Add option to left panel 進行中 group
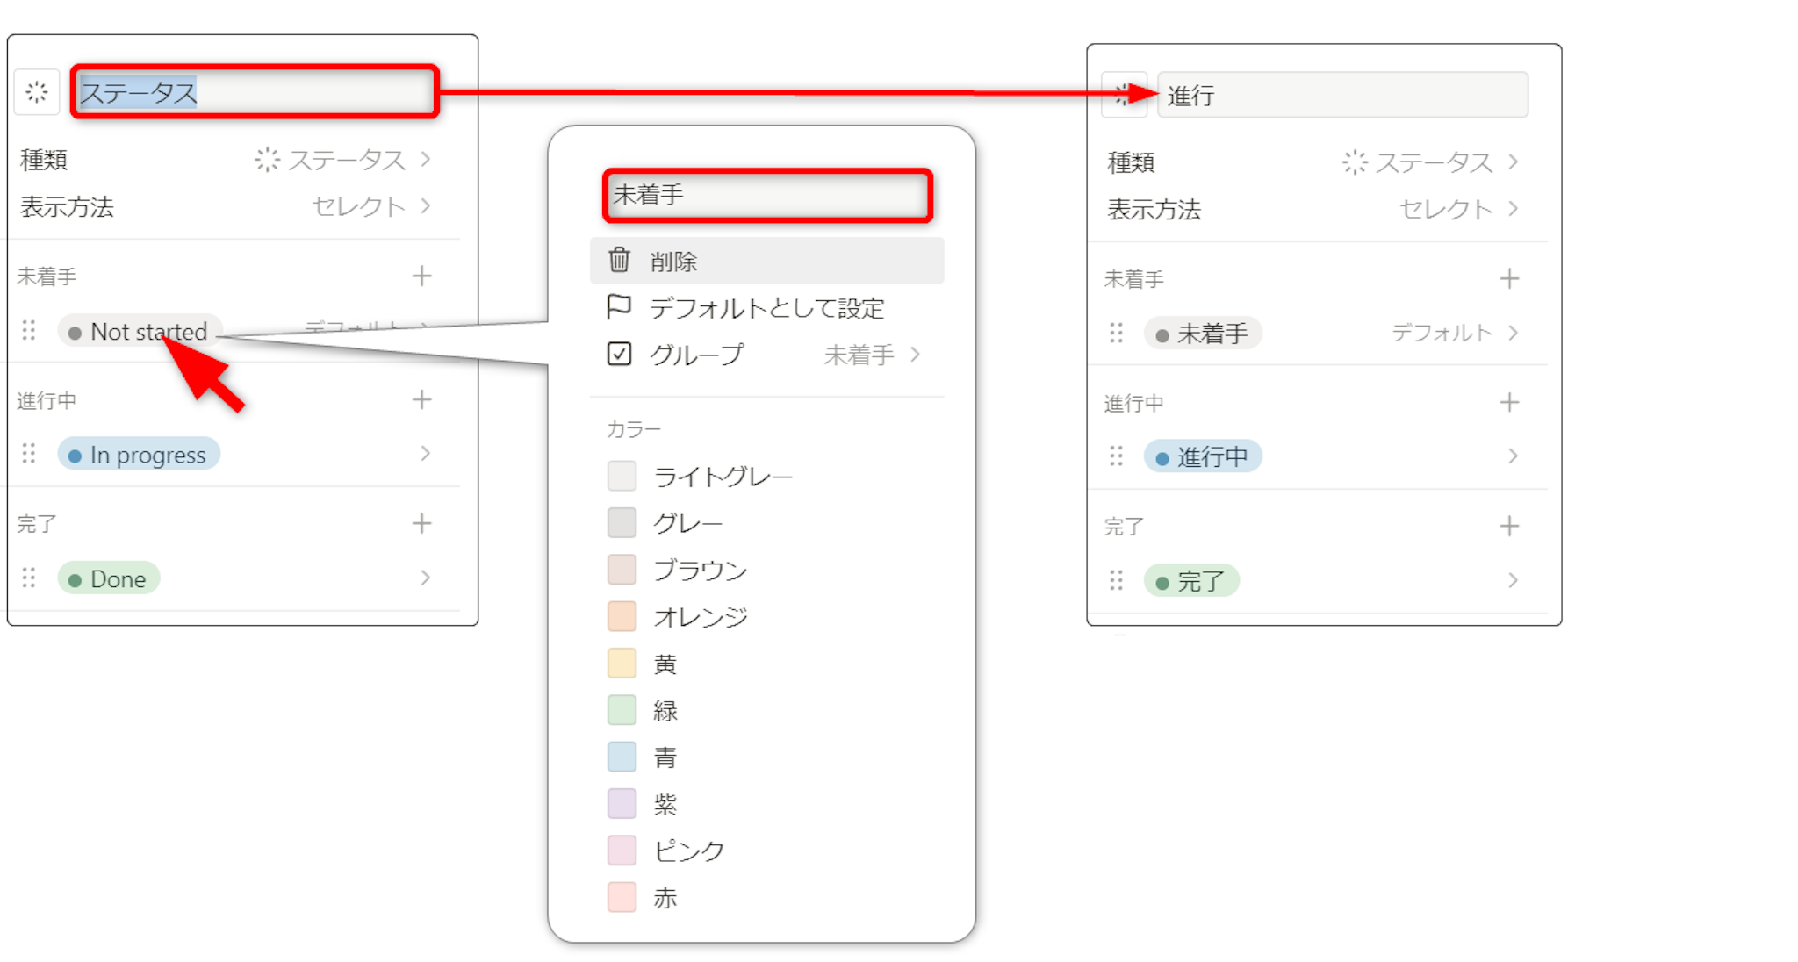The height and width of the screenshot is (962, 1798). coord(421,400)
